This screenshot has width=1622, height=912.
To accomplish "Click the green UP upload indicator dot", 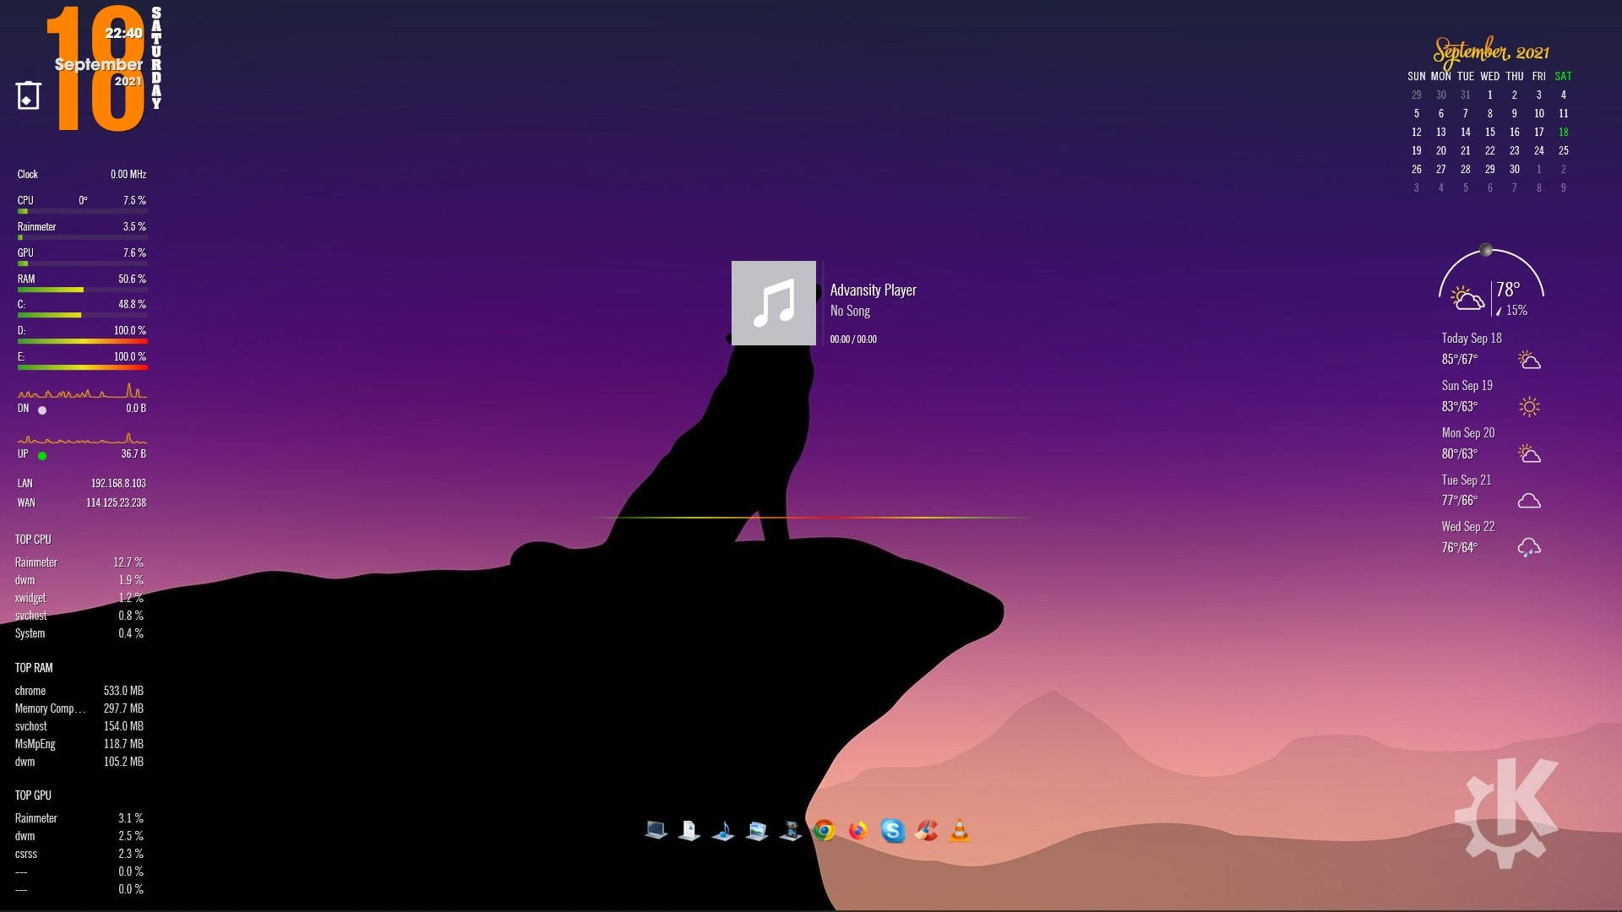I will [x=42, y=456].
